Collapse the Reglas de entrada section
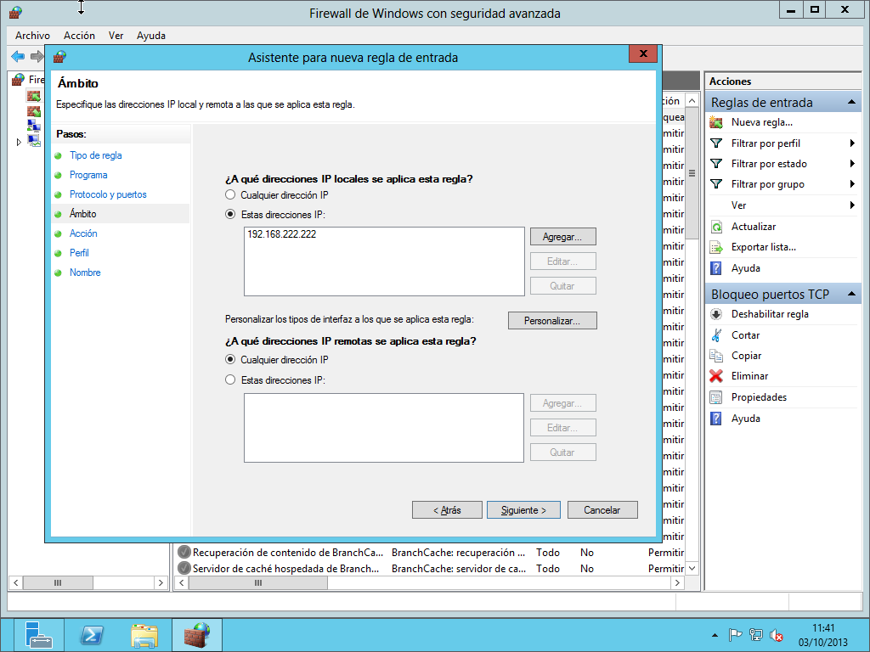 pos(851,102)
